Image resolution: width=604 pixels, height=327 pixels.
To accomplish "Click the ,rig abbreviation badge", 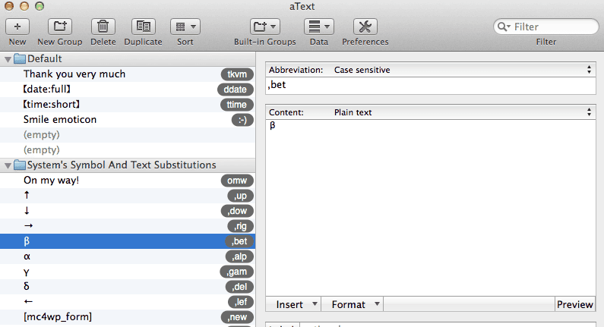I will coord(240,226).
